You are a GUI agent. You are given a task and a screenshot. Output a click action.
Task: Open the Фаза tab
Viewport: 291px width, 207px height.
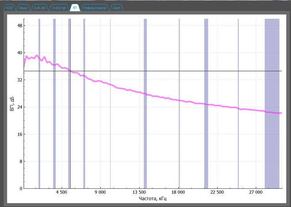(23, 8)
